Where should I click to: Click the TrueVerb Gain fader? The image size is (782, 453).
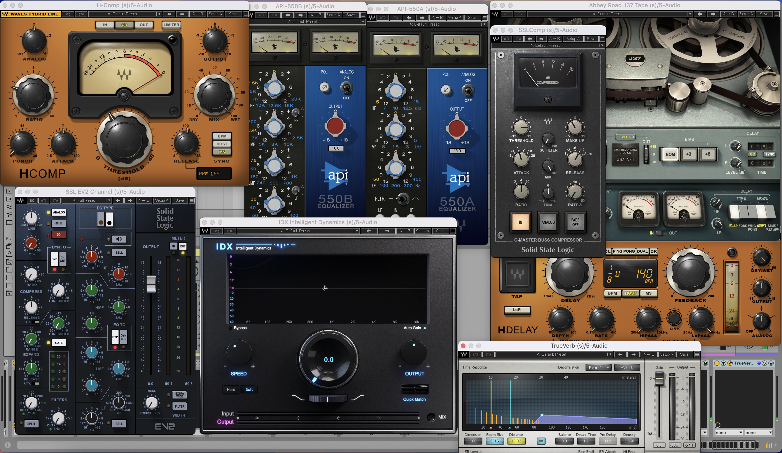659,379
